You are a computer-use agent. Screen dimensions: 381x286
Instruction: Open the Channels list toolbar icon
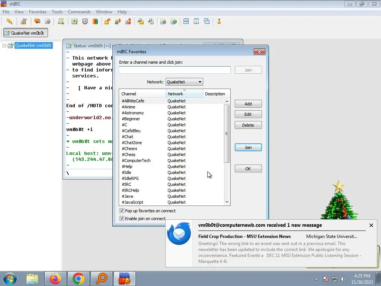[48, 21]
